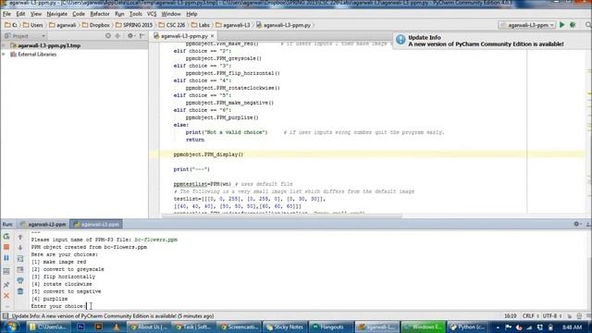Open the Edit menu
592x333 pixels.
[20, 14]
